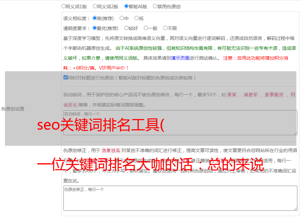Image resolution: width=301 pixels, height=217 pixels.
Task: Set 语义相似度 to 低
Action: (136, 18)
